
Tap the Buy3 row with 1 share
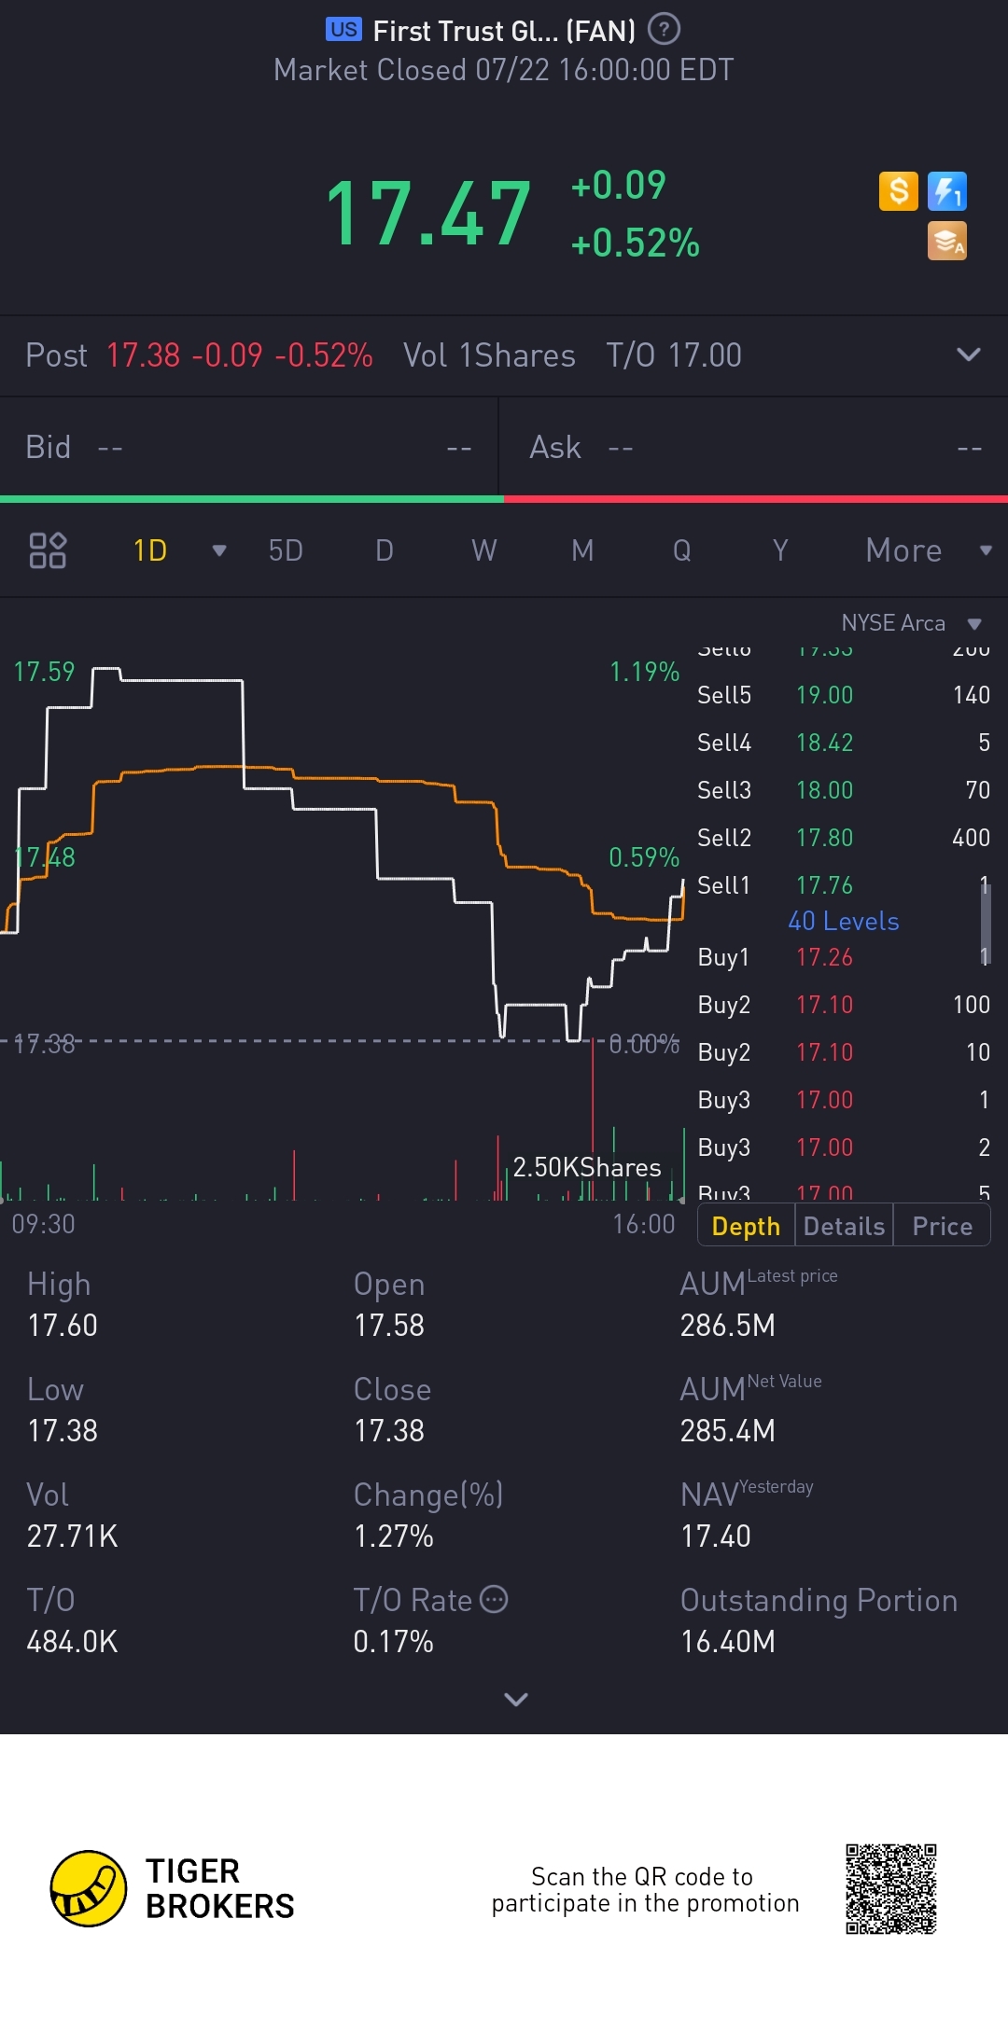[x=844, y=1100]
